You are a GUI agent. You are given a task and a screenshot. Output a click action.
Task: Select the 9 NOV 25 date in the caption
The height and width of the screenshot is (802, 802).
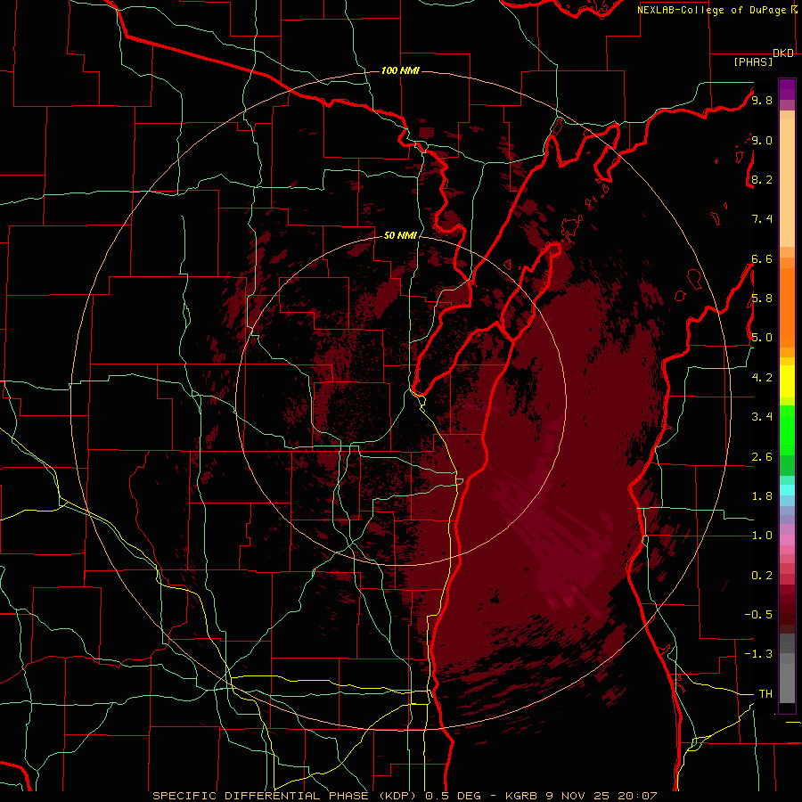[x=577, y=796]
